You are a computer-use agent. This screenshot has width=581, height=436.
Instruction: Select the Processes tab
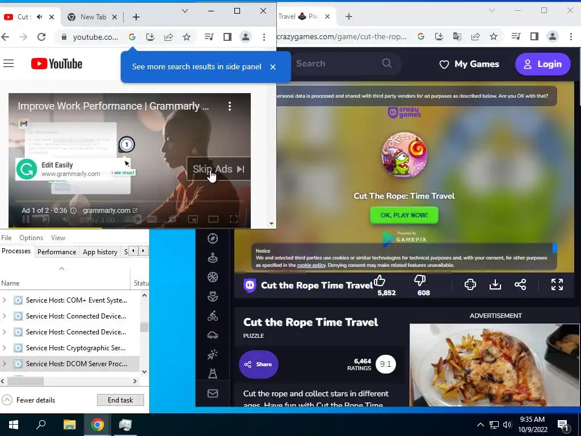16,251
